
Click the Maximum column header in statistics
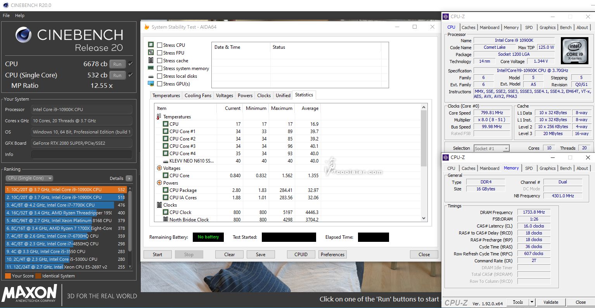282,108
